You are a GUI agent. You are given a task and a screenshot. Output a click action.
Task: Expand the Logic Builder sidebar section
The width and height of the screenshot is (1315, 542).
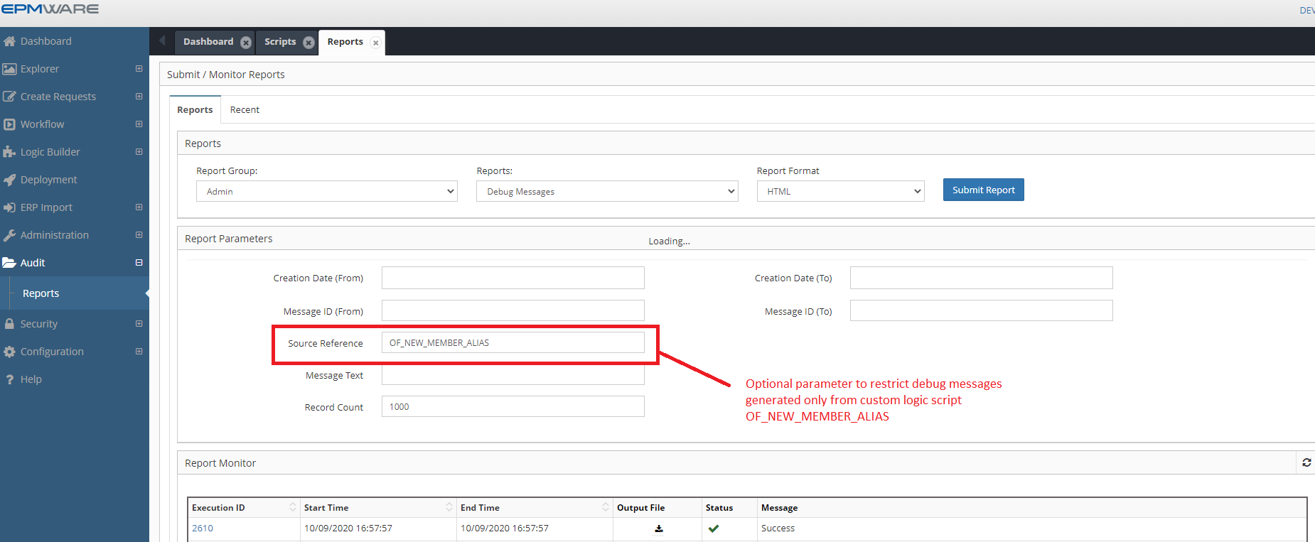pyautogui.click(x=139, y=152)
